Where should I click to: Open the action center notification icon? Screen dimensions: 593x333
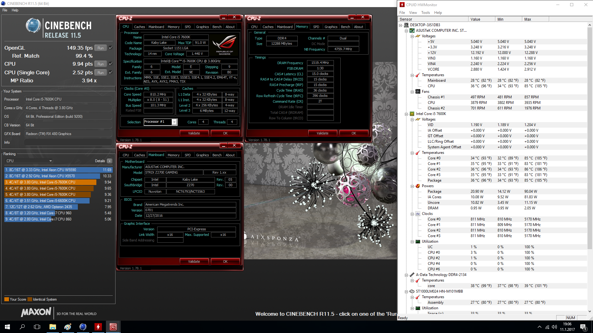tap(583, 327)
